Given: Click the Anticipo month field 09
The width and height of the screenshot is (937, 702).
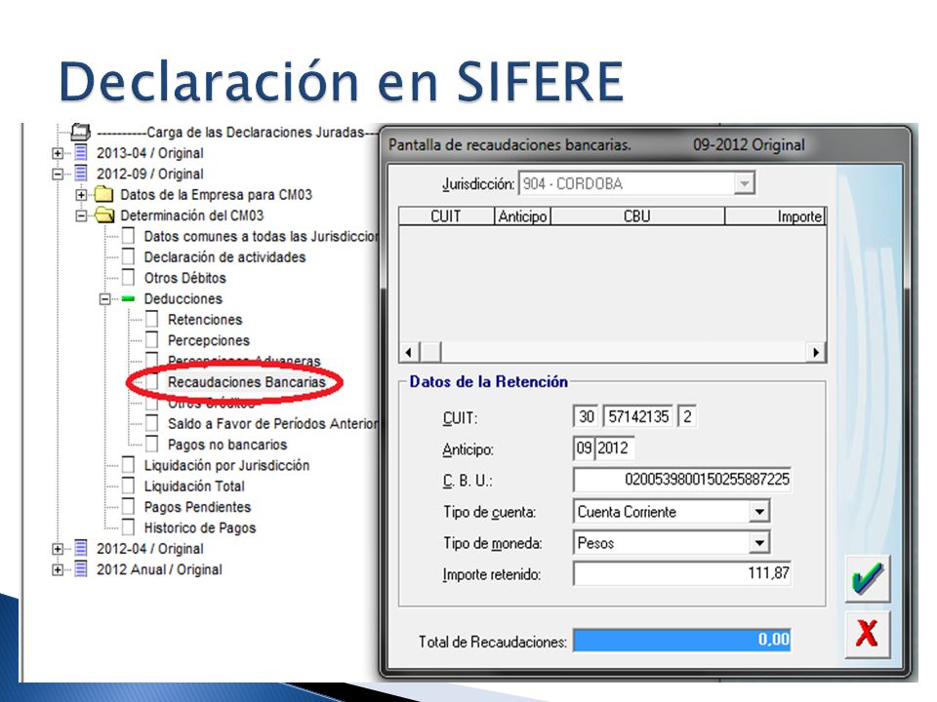Looking at the screenshot, I should [584, 448].
